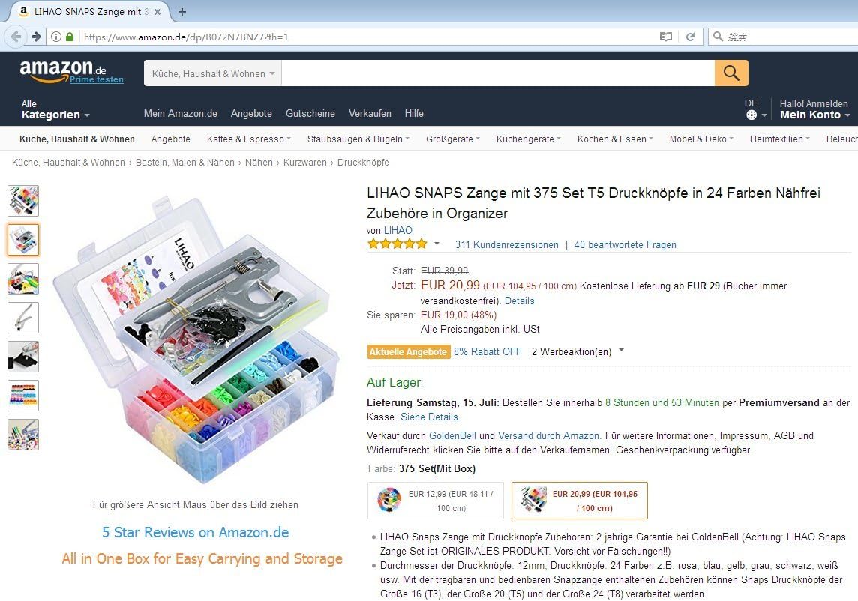Screen dimensions: 858x601
Task: Open the 311 Kundenrezensionen link
Action: point(507,244)
